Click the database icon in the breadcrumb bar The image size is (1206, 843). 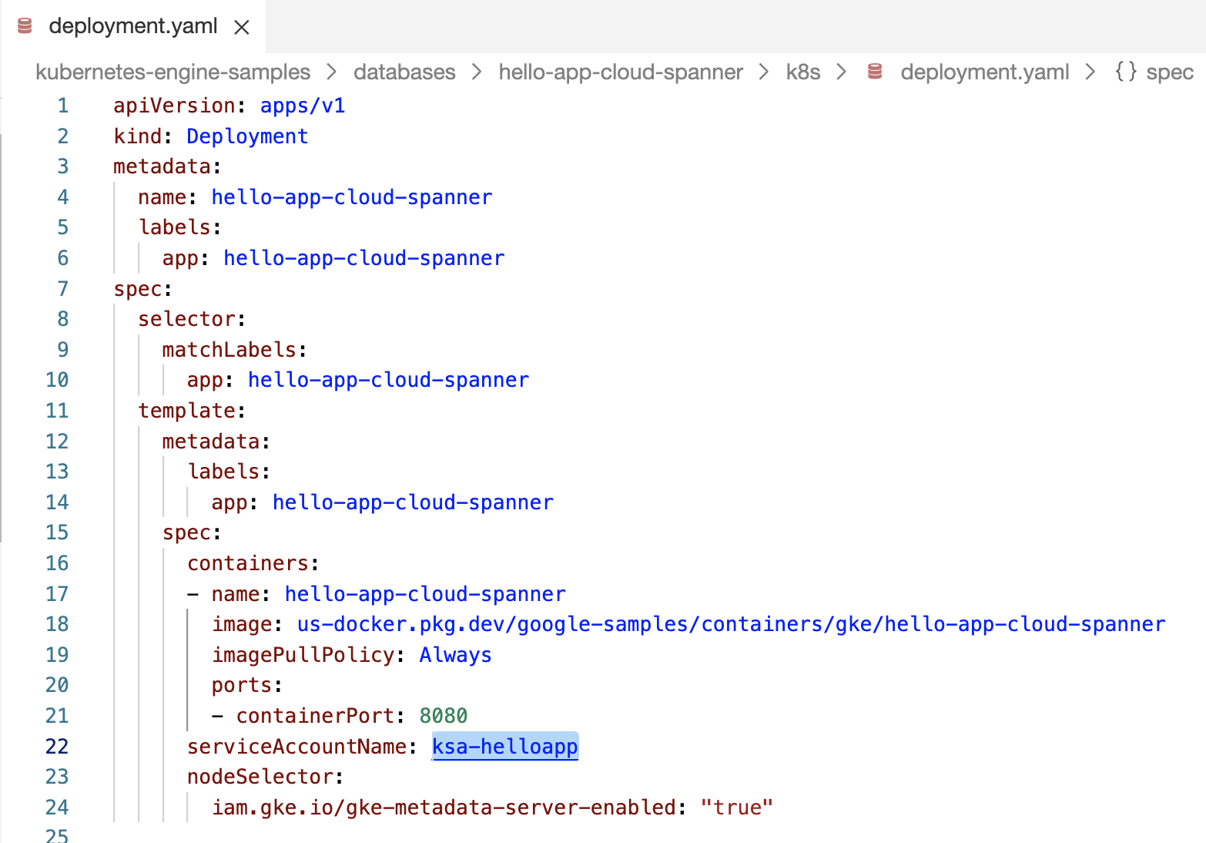tap(874, 72)
